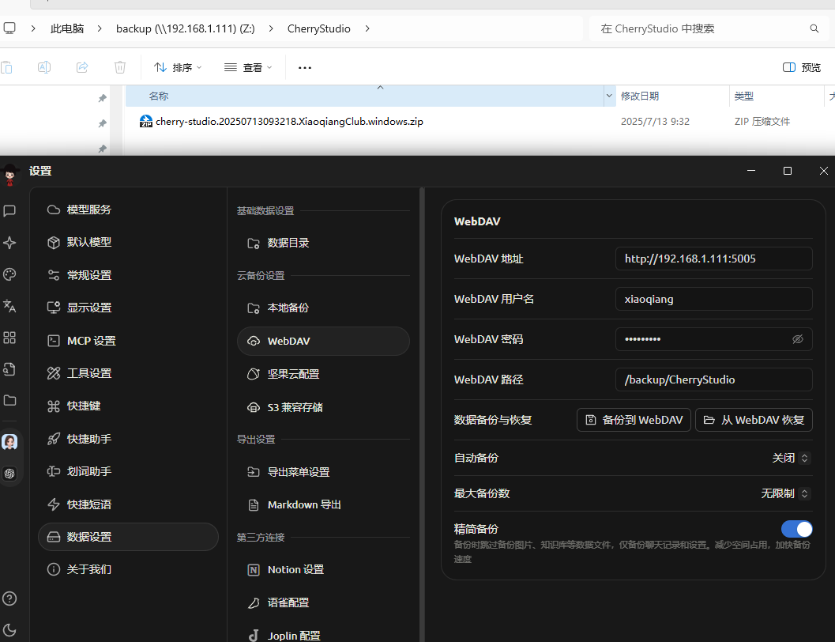835x642 pixels.
Task: Expand the chevron after 此电脑 in the address bar
Action: coord(100,28)
